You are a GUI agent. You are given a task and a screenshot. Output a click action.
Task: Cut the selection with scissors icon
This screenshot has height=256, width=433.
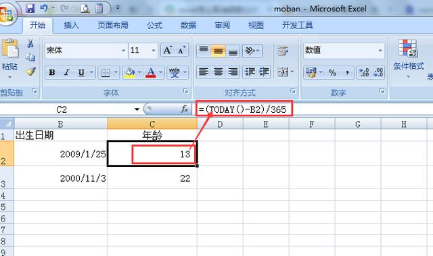click(x=30, y=43)
